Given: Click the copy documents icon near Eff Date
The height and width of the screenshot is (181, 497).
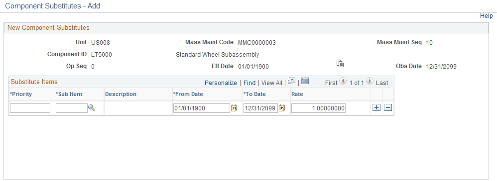Looking at the screenshot, I should pos(340,63).
